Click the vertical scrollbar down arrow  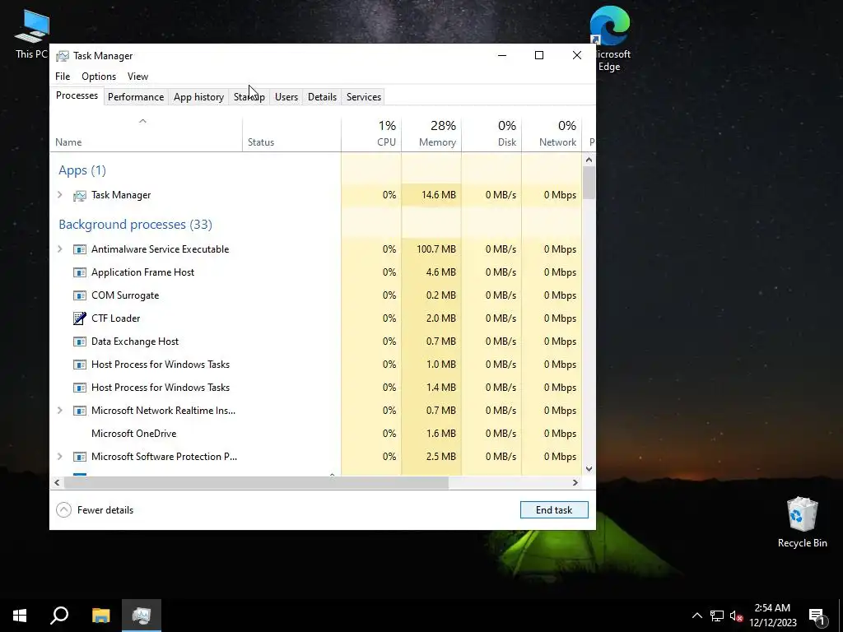[589, 468]
